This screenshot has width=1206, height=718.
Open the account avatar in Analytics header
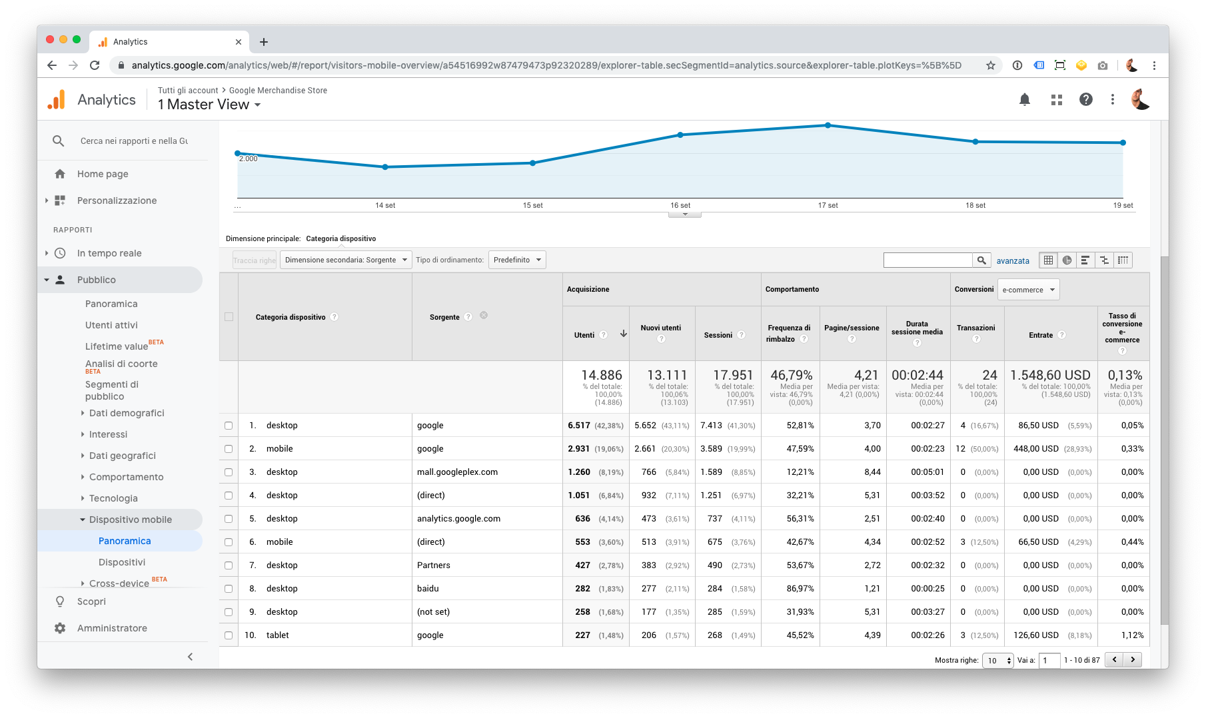[1141, 99]
